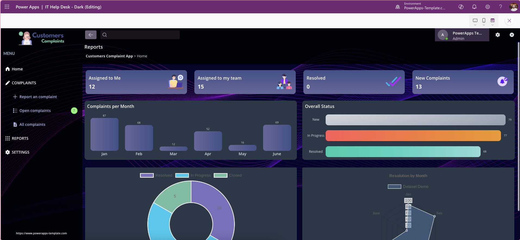The width and height of the screenshot is (520, 240).
Task: Click Home breadcrumb
Action: click(x=142, y=56)
